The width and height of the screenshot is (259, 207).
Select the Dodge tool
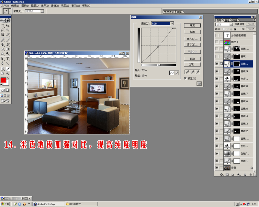point(7,53)
